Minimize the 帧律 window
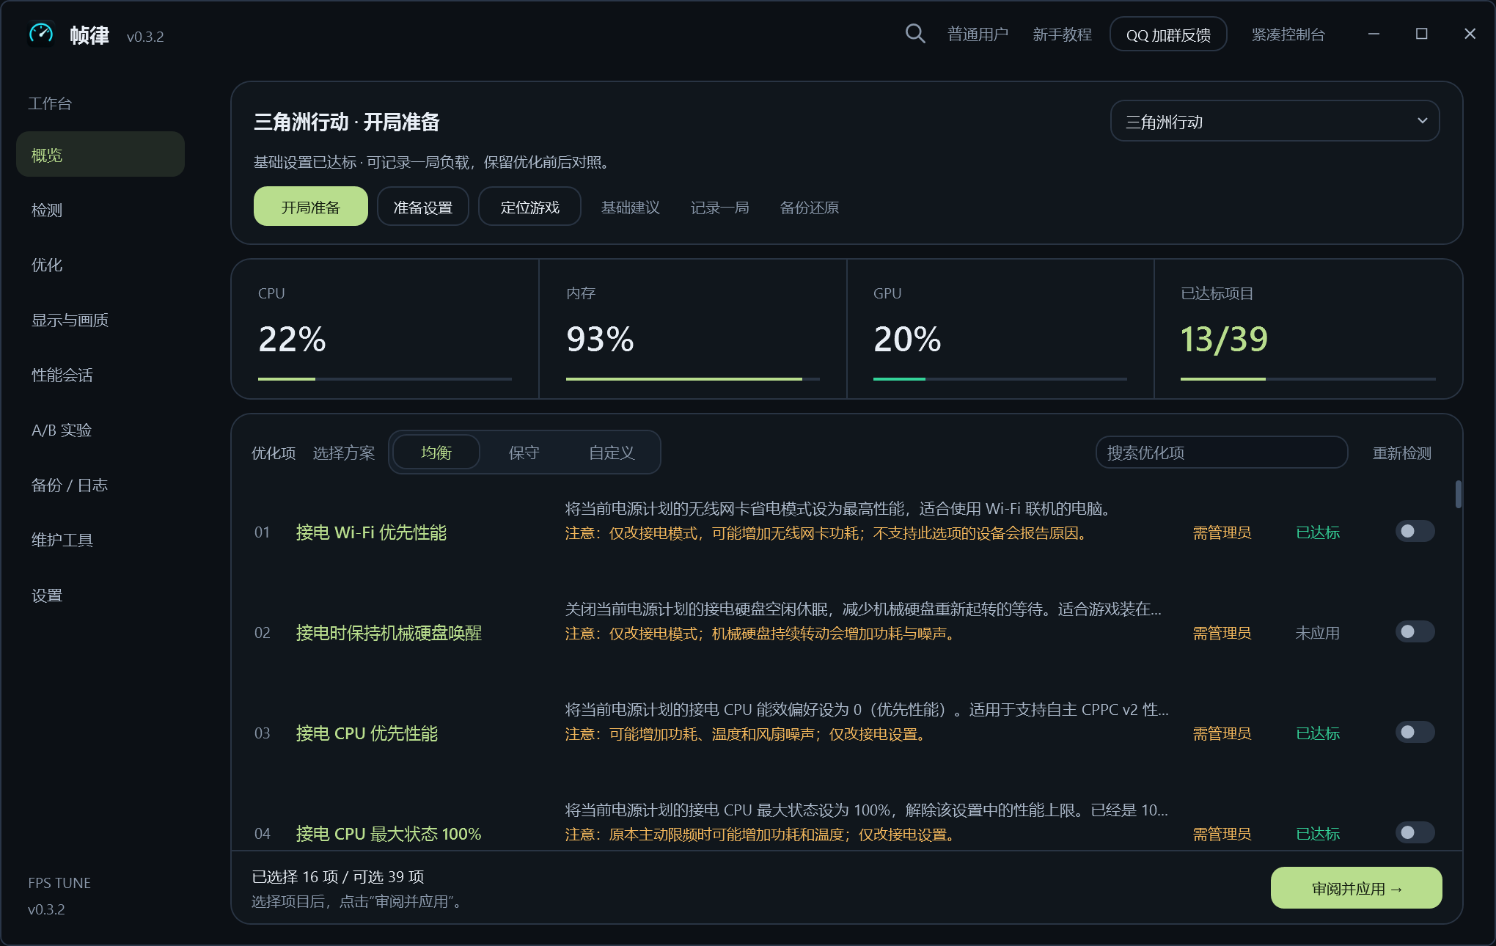Viewport: 1496px width, 946px height. (x=1374, y=34)
